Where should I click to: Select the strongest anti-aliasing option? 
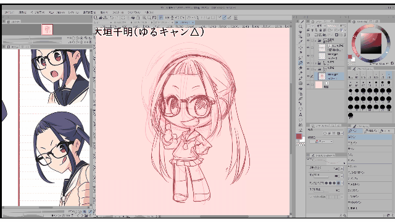click(338, 183)
